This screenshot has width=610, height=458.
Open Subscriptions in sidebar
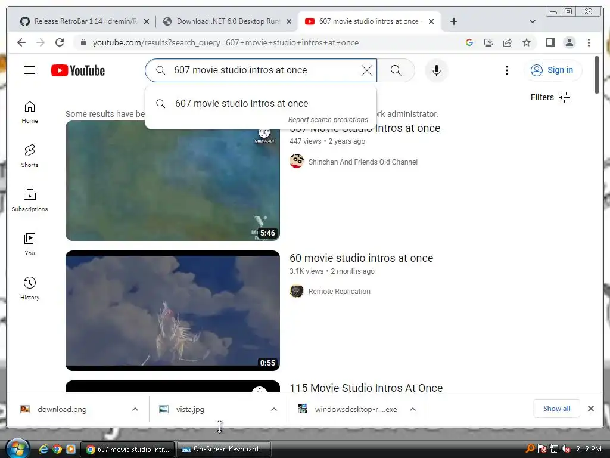click(x=30, y=200)
